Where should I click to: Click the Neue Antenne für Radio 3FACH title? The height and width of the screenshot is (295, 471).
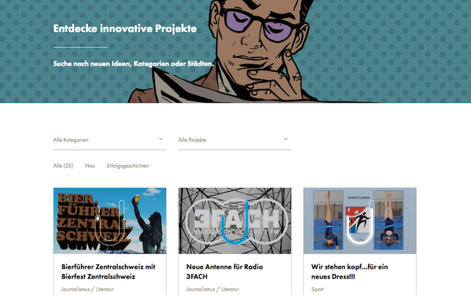(224, 272)
